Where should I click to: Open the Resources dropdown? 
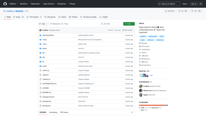[36, 4]
